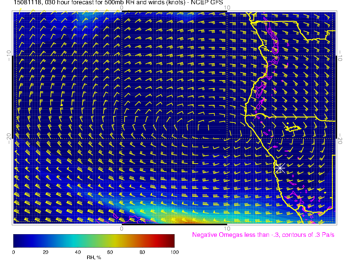Click the right axis label '-10'
Screen dimensions: 346x268
click(x=340, y=56)
